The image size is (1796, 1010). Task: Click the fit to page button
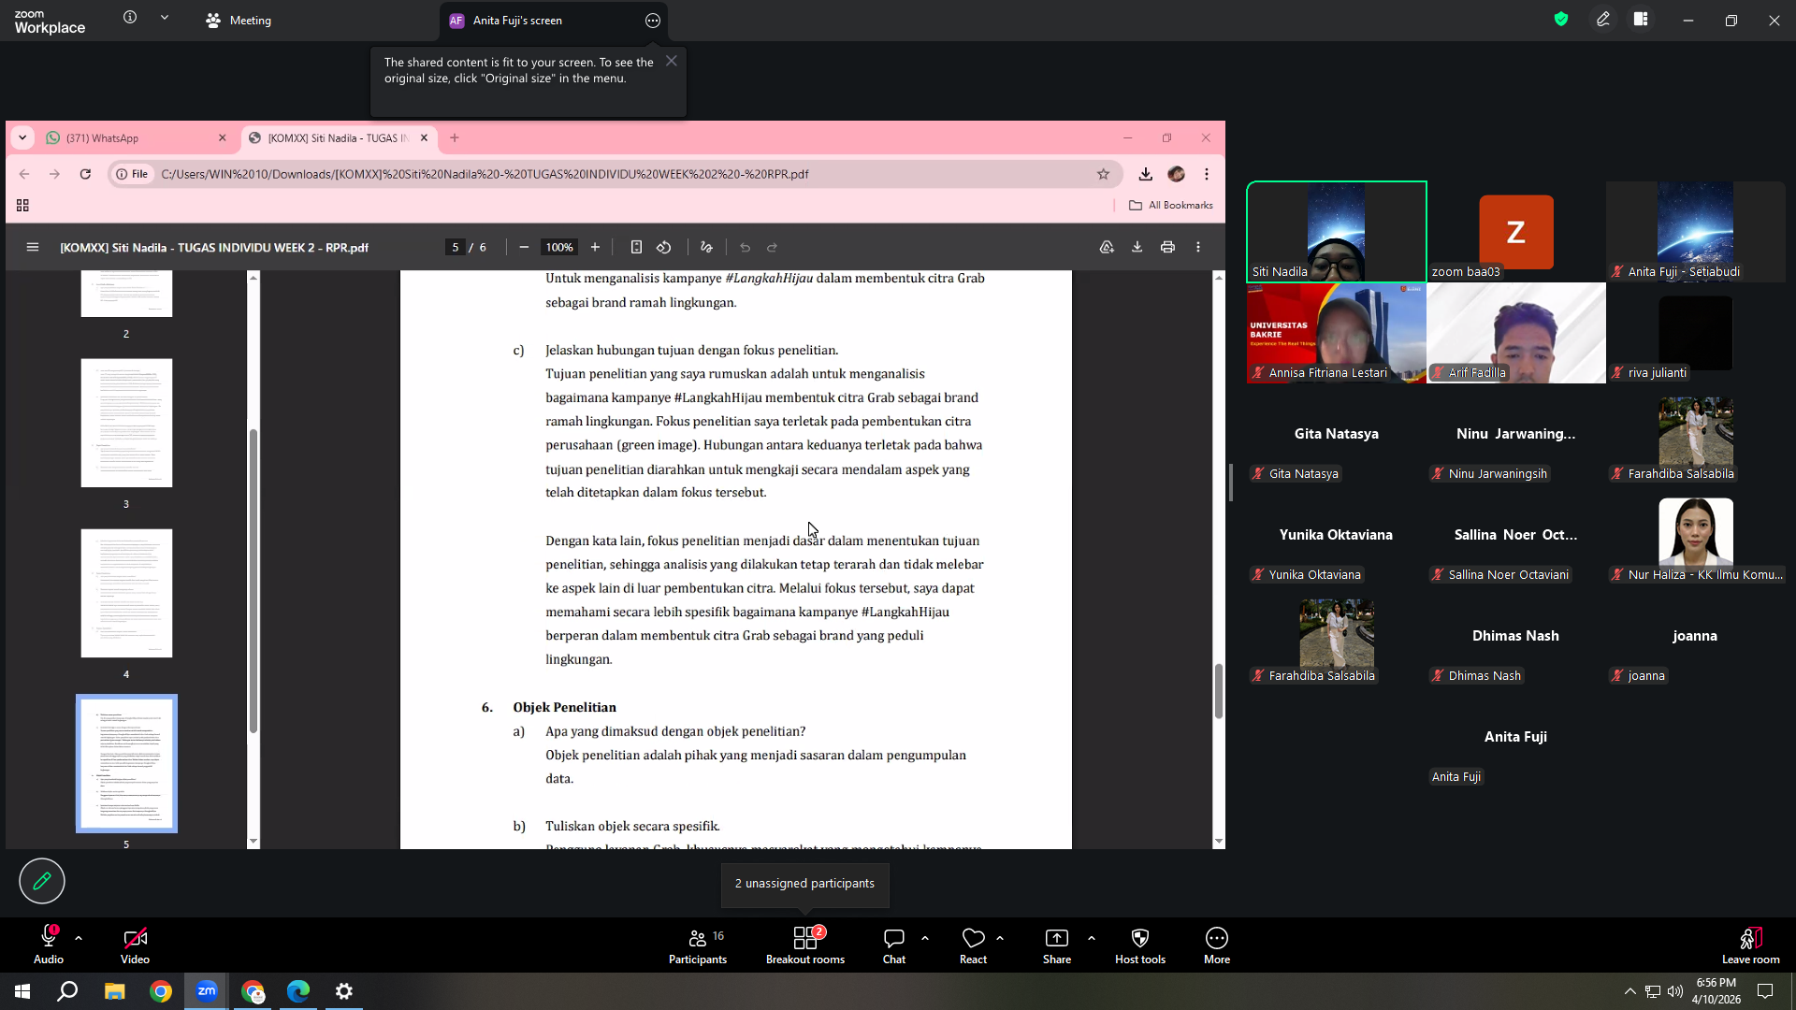(x=636, y=248)
